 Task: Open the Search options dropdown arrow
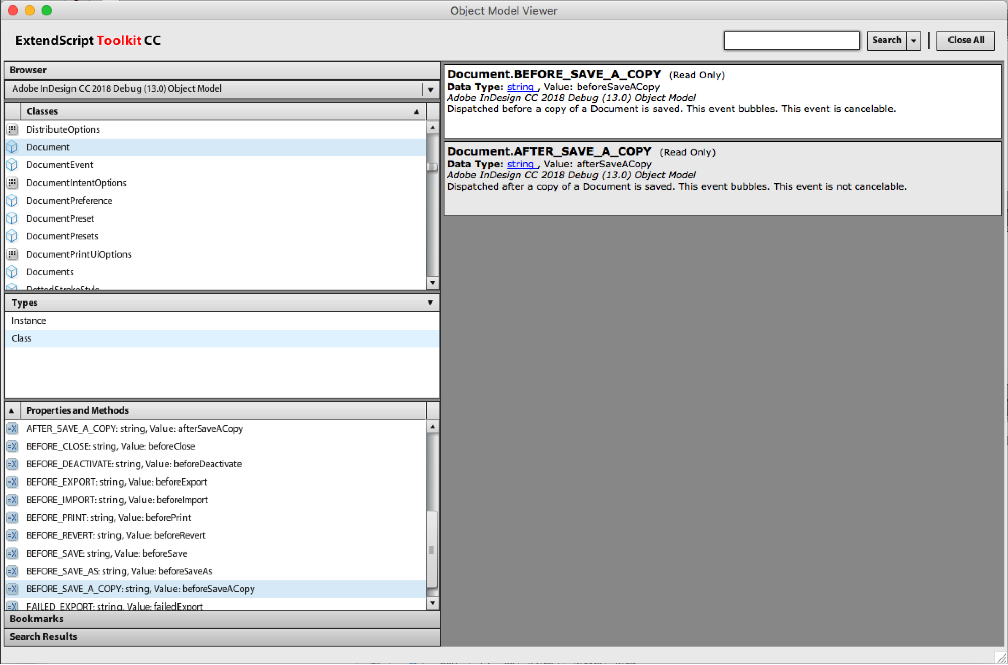914,40
